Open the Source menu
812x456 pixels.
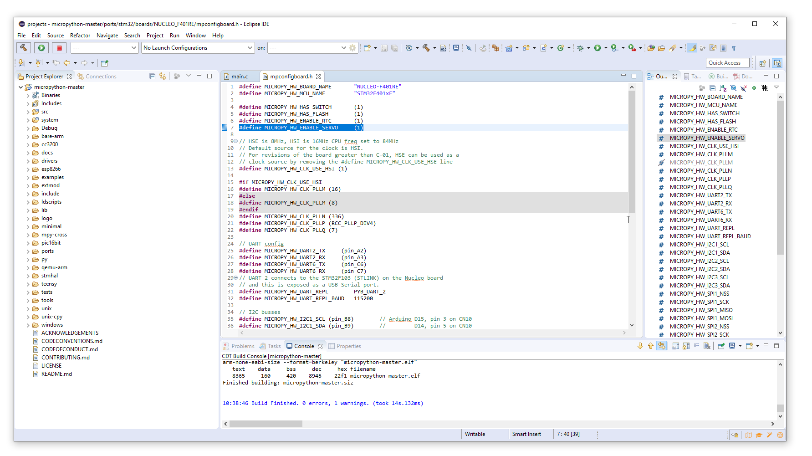(56, 36)
